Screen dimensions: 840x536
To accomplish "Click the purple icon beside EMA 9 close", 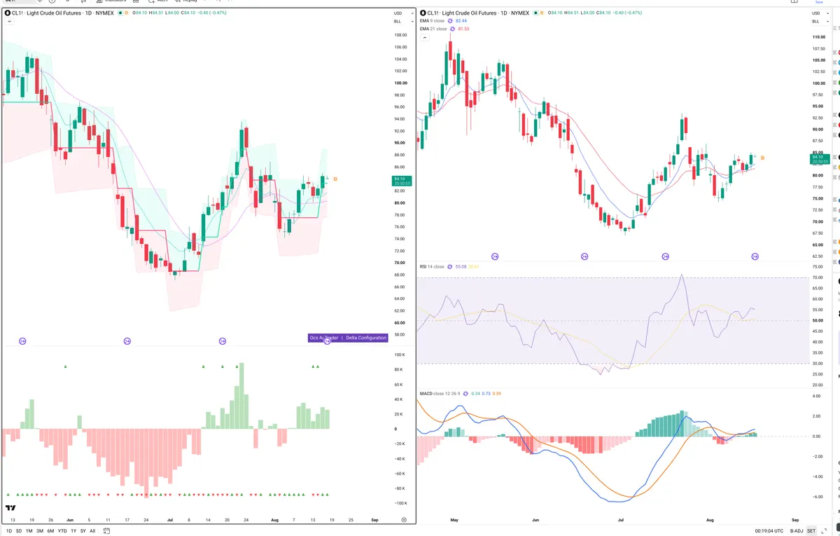I will [450, 21].
